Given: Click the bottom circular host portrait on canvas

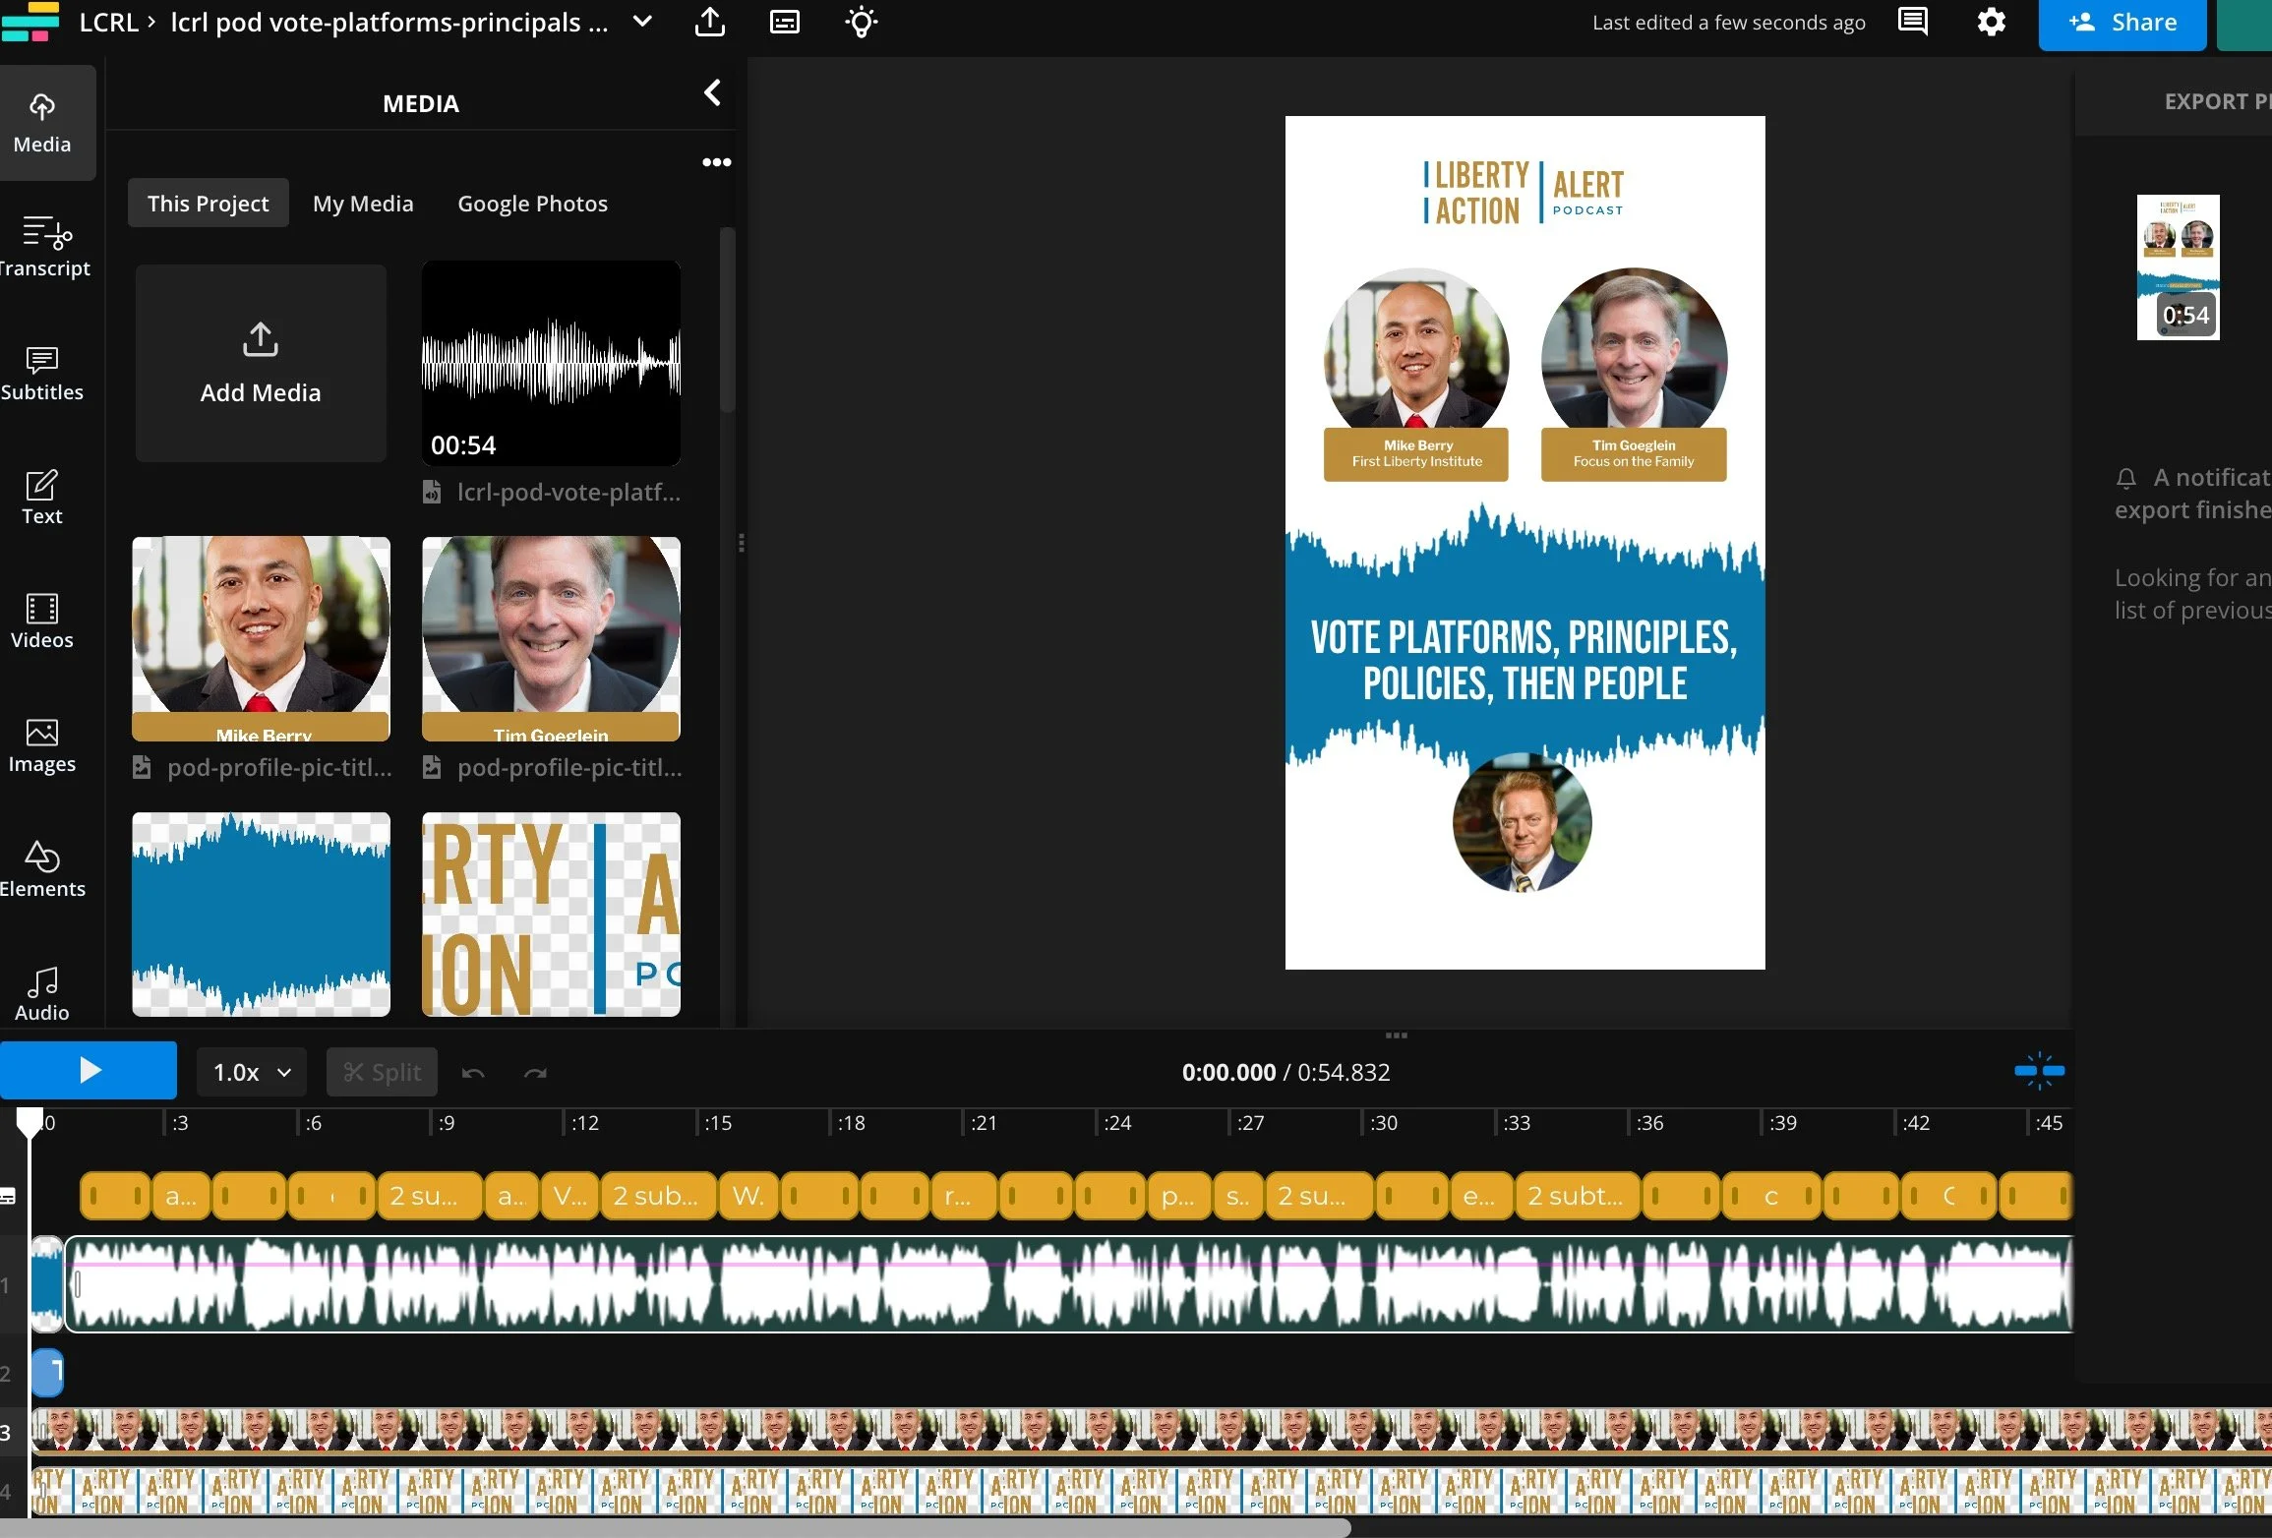Looking at the screenshot, I should pyautogui.click(x=1523, y=823).
